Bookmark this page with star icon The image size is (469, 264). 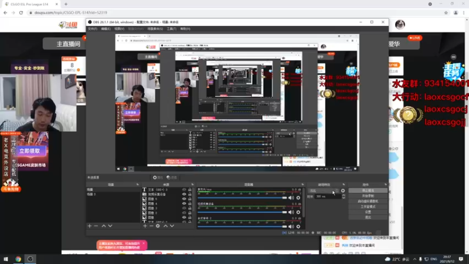pos(446,12)
